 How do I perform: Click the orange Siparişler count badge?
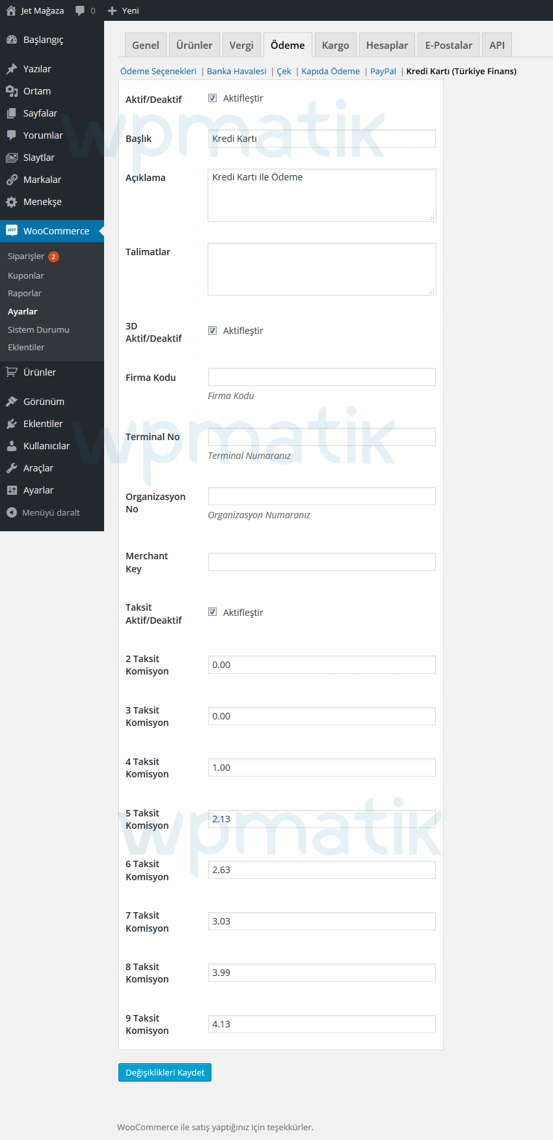pos(53,257)
